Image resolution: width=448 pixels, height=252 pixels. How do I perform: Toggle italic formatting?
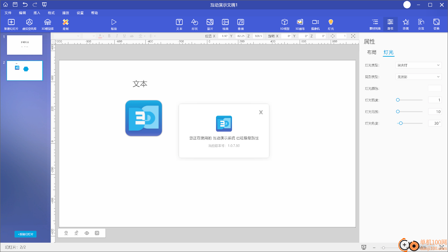coord(117,36)
